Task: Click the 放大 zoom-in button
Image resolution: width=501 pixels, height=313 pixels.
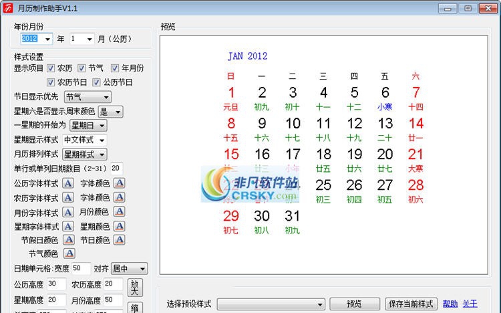Action: click(x=135, y=288)
